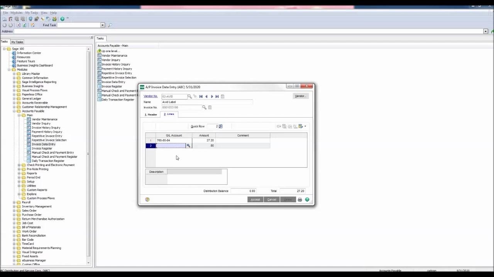
Task: Click the navigation tree vertical scrollbar
Action: [x=88, y=155]
